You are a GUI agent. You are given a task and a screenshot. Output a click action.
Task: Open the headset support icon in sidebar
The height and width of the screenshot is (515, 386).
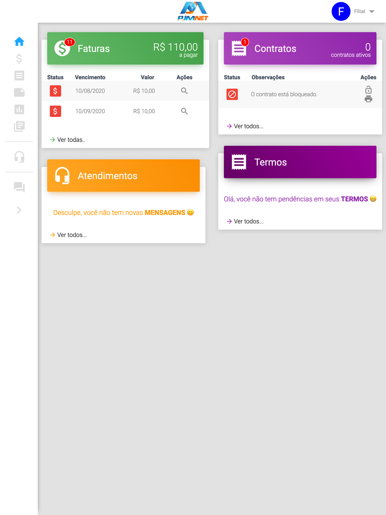(19, 157)
